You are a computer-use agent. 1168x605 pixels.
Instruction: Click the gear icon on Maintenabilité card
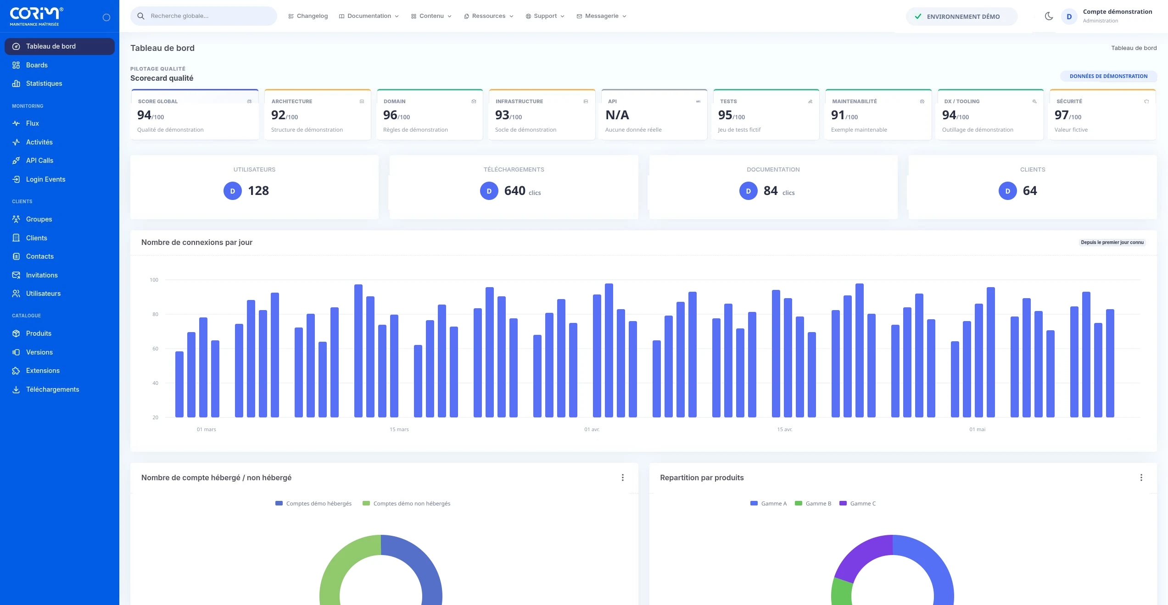[922, 101]
